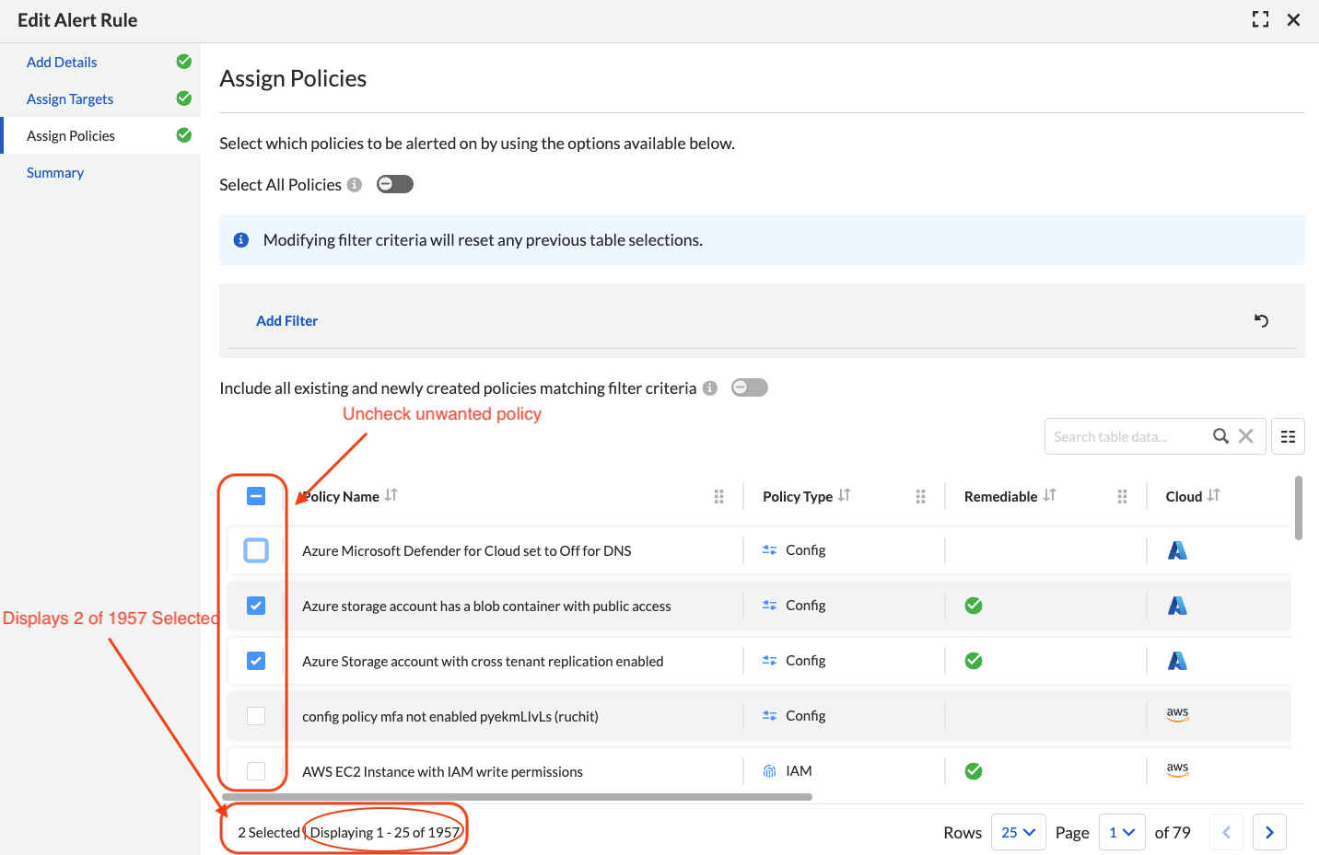Open the Page number dropdown
The width and height of the screenshot is (1319, 855).
pyautogui.click(x=1121, y=832)
